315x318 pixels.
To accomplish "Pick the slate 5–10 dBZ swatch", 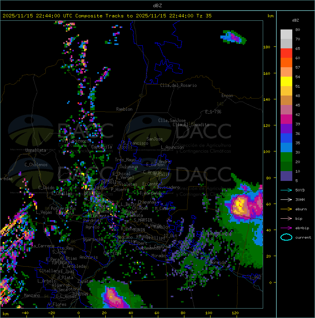I will point(286,176).
